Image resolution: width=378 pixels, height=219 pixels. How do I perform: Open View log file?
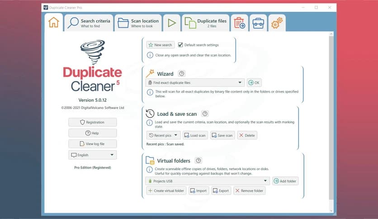tap(93, 144)
